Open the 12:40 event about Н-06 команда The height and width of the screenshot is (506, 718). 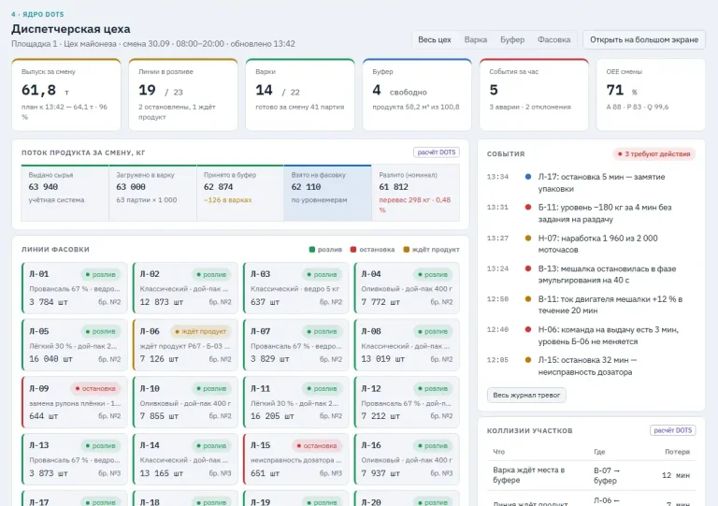point(591,336)
